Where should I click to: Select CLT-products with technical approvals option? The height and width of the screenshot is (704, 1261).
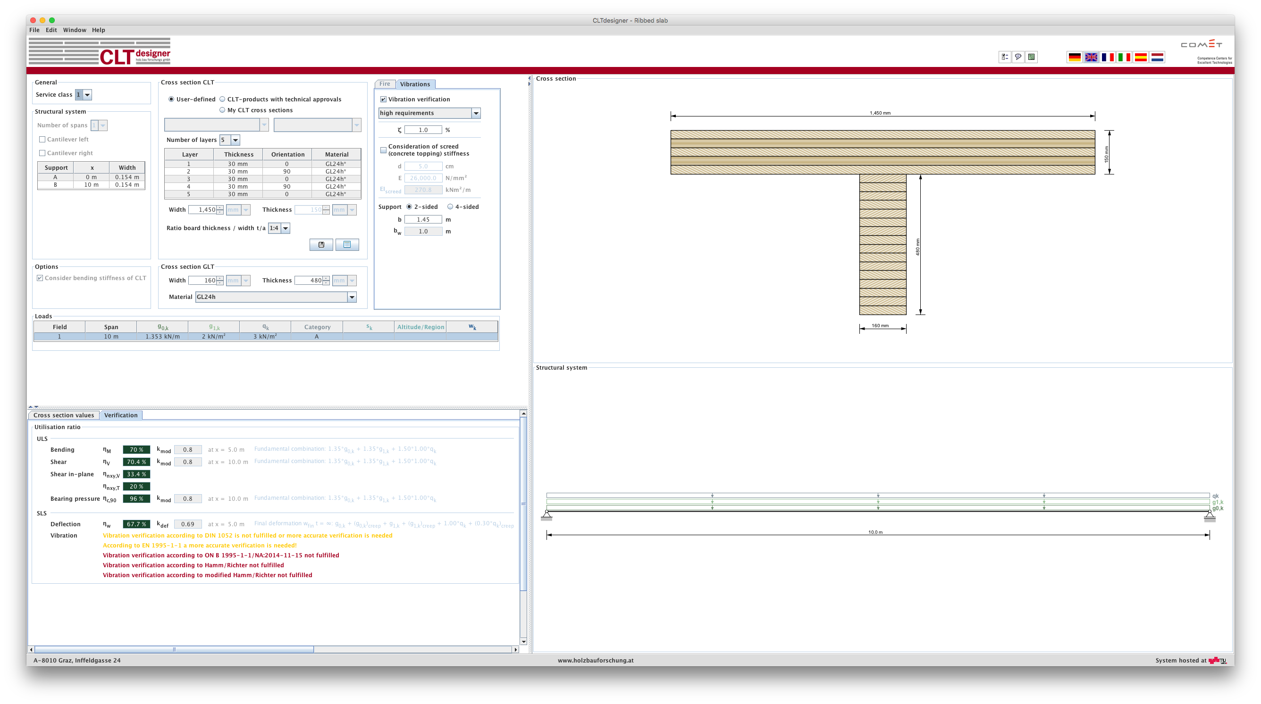(223, 99)
